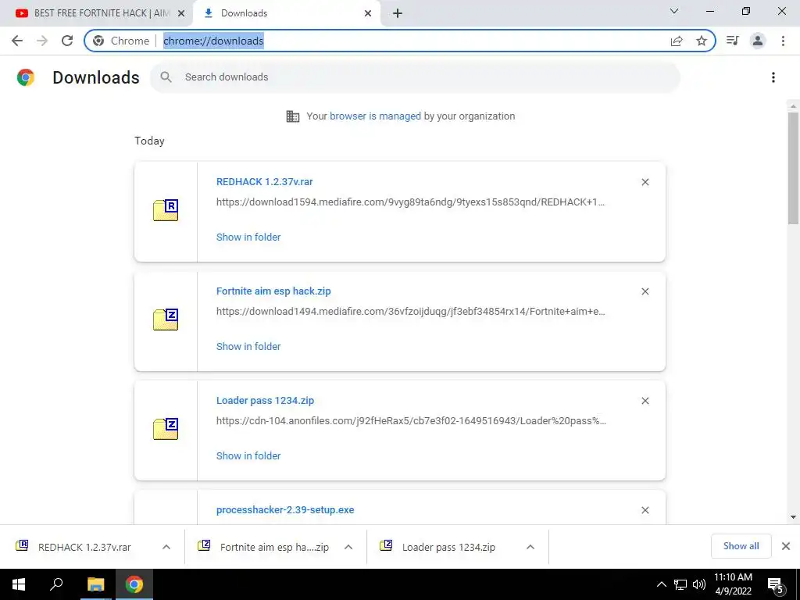Click the page vertical scrollbar thumb

pos(793,169)
